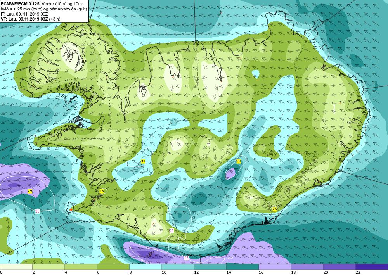Click the legend scale number 2

33,272
